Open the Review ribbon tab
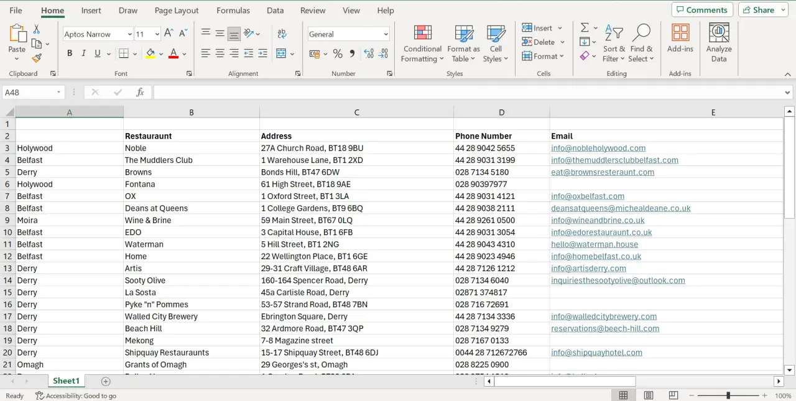This screenshot has width=796, height=401. (313, 11)
